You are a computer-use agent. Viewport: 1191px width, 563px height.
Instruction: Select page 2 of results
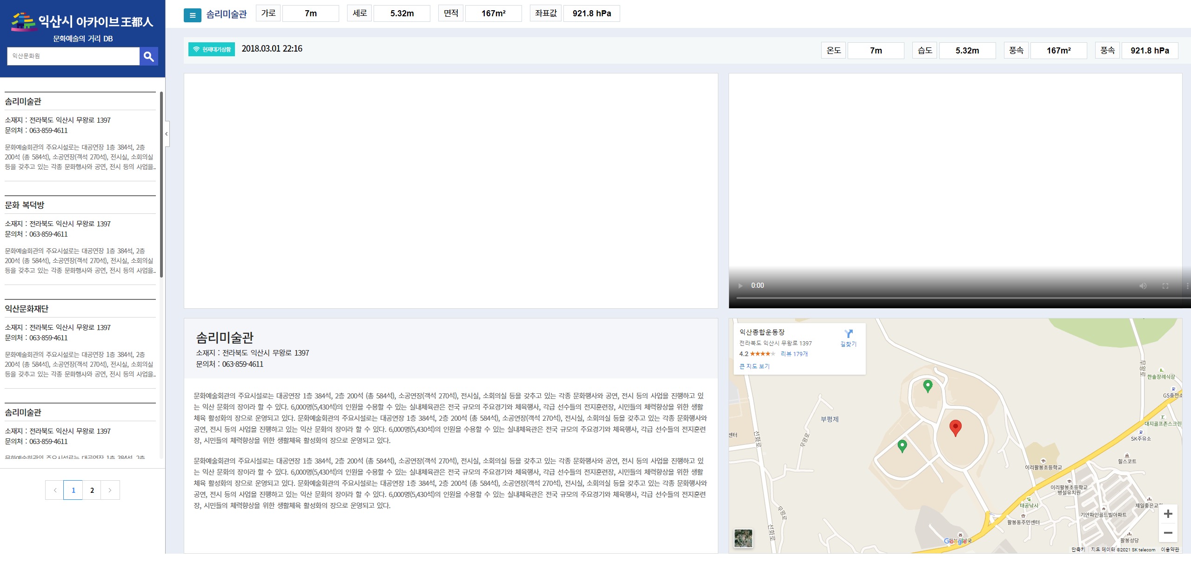(92, 490)
